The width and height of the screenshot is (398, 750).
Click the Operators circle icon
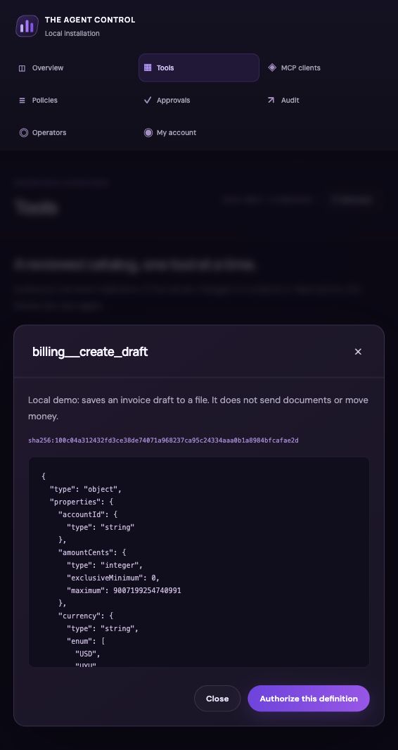point(23,132)
